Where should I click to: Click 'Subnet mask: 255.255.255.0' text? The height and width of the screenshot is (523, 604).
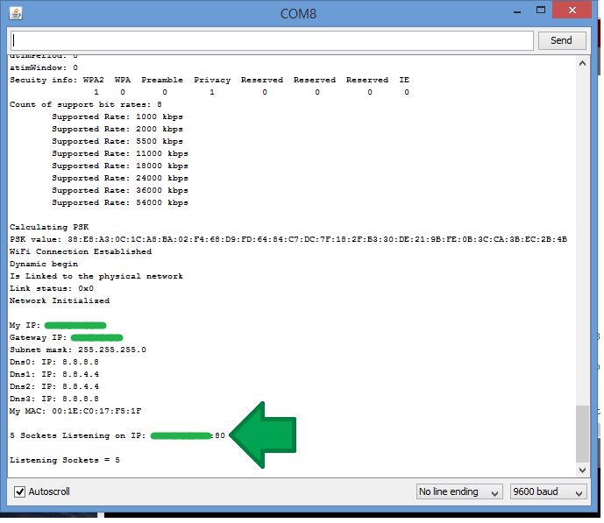78,350
